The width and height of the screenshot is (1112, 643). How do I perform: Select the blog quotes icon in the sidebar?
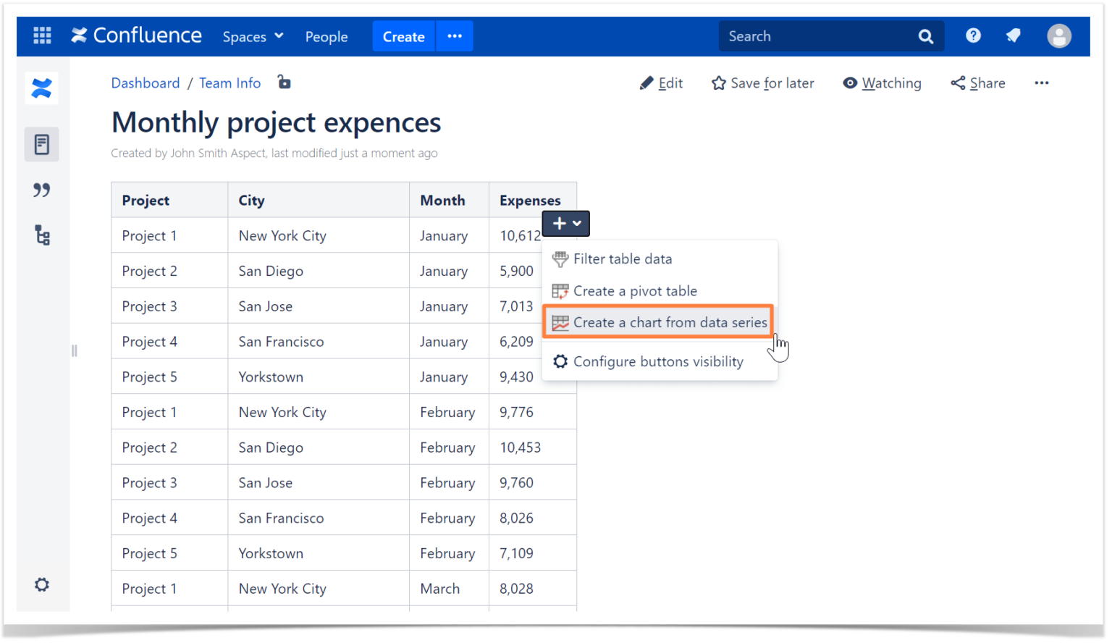pos(41,190)
